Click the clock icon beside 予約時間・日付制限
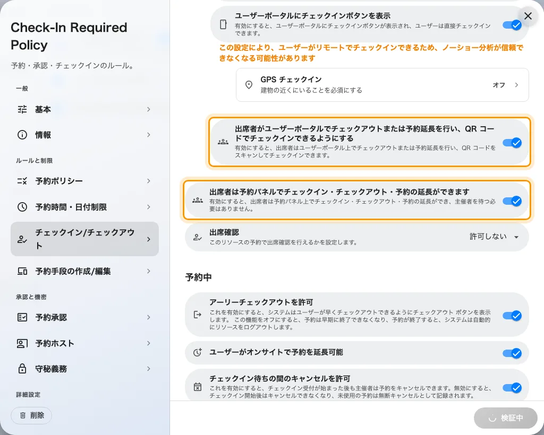 22,207
